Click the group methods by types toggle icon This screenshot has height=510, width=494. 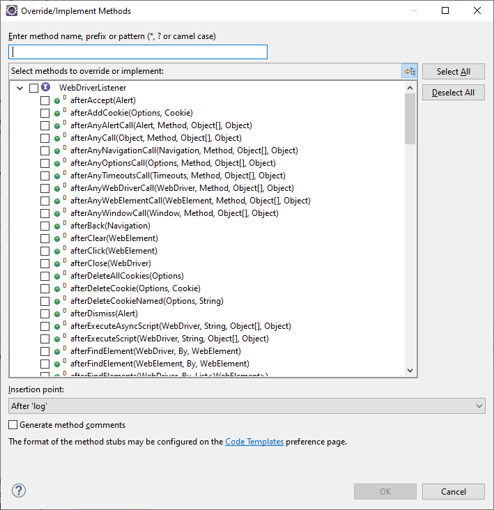409,71
